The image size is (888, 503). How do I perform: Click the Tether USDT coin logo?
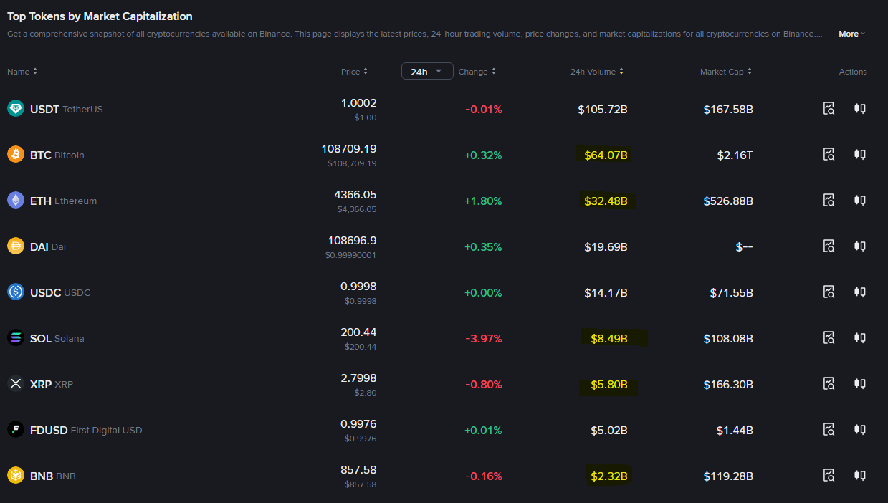16,109
